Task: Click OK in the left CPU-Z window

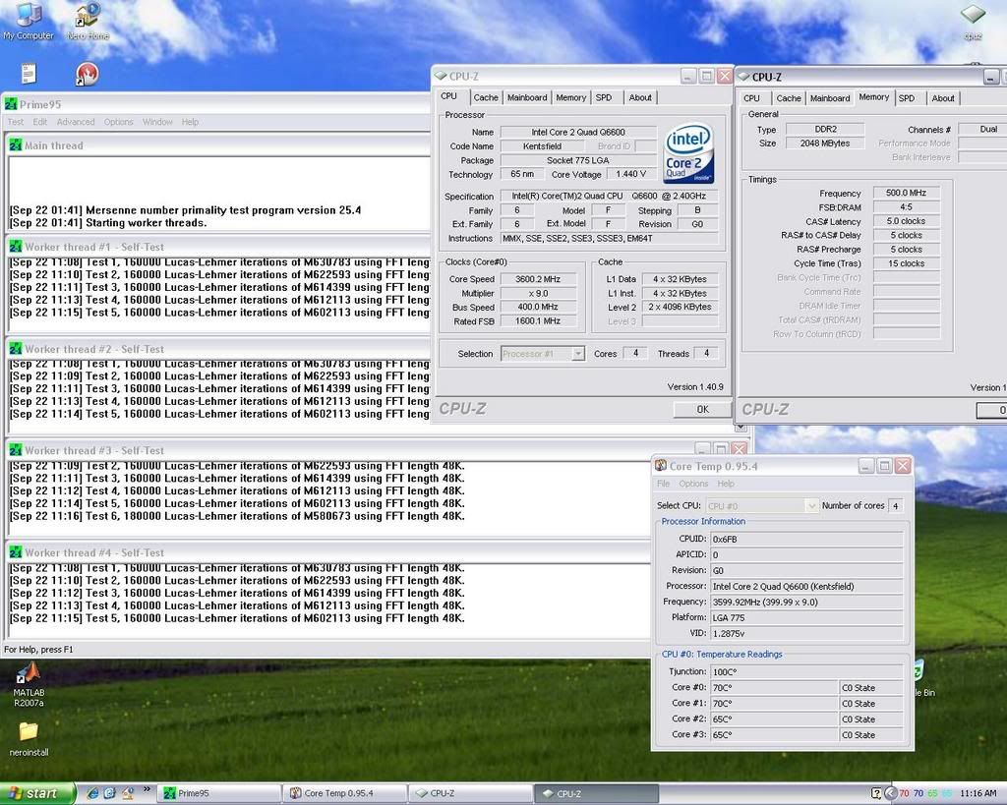Action: point(702,409)
